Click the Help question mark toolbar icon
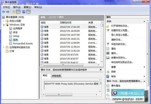The width and height of the screenshot is (151, 104). point(24,12)
